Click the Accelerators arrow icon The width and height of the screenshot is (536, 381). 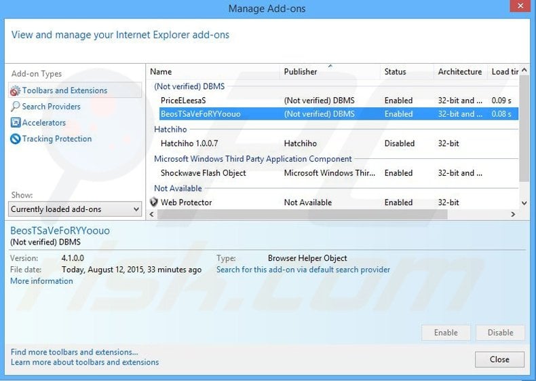point(16,122)
